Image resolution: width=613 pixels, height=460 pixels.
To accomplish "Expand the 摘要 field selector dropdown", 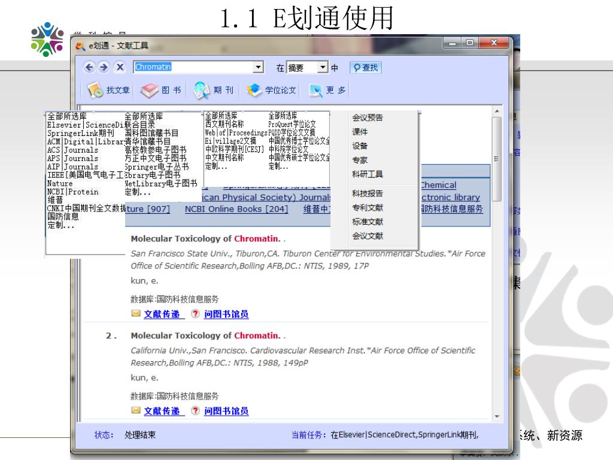I will point(322,67).
